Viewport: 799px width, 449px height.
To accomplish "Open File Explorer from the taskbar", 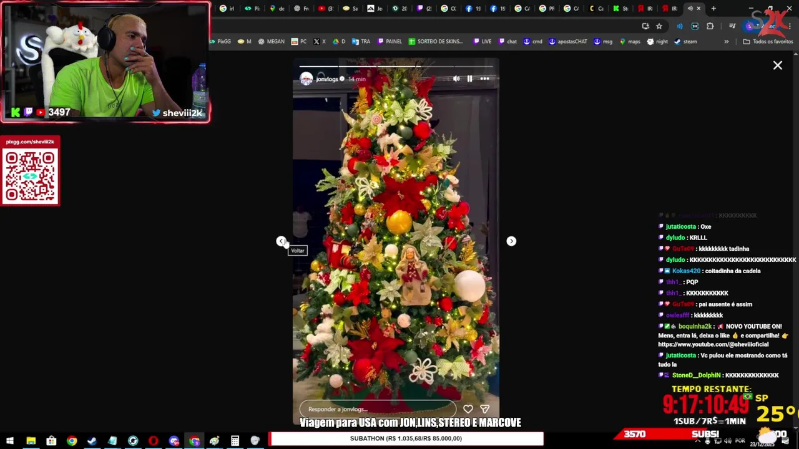I will tap(31, 441).
